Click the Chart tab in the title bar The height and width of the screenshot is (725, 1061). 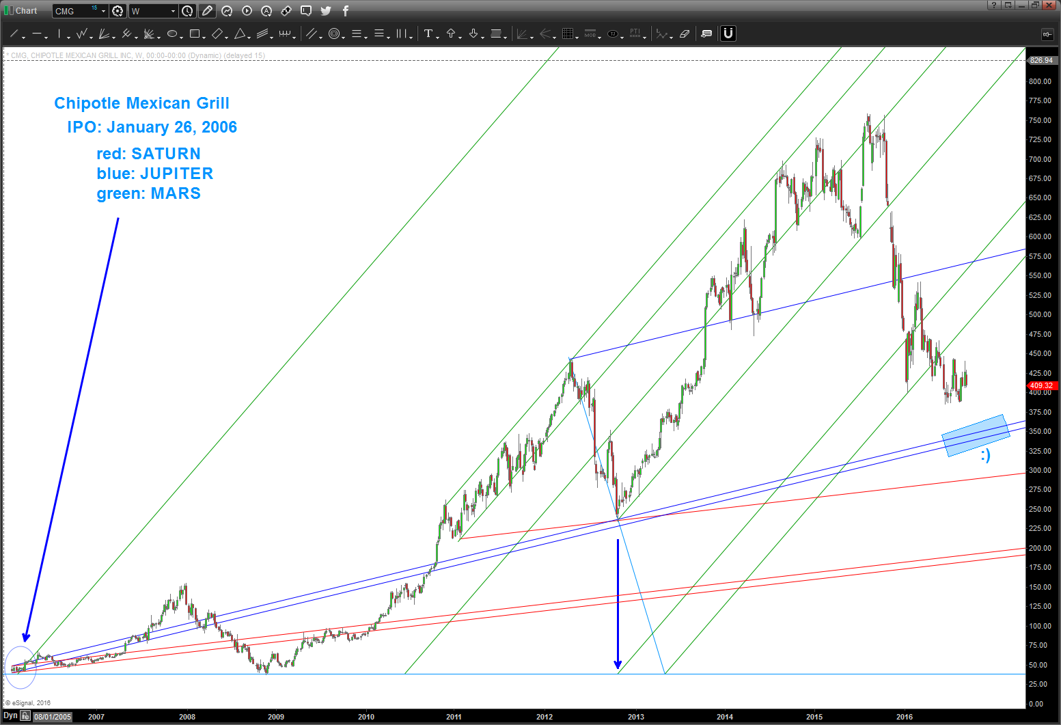point(27,10)
